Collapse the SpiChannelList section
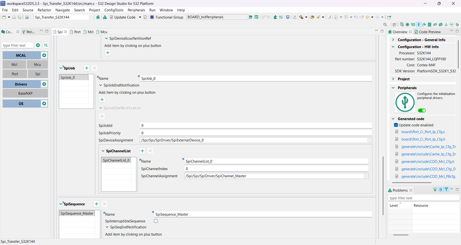The width and height of the screenshot is (461, 245). click(x=103, y=151)
